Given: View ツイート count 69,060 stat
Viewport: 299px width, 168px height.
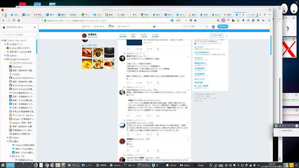Looking at the screenshot, I should point(123,35).
